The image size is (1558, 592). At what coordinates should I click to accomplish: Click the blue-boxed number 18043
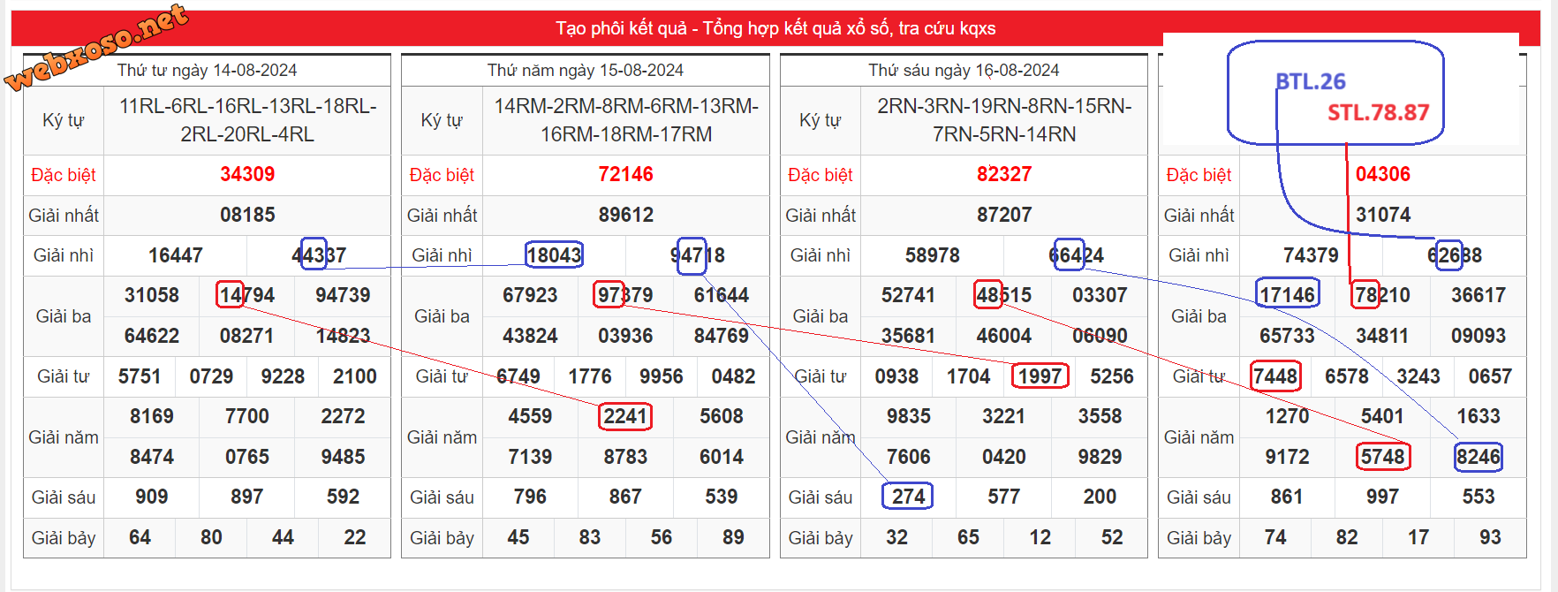point(554,255)
